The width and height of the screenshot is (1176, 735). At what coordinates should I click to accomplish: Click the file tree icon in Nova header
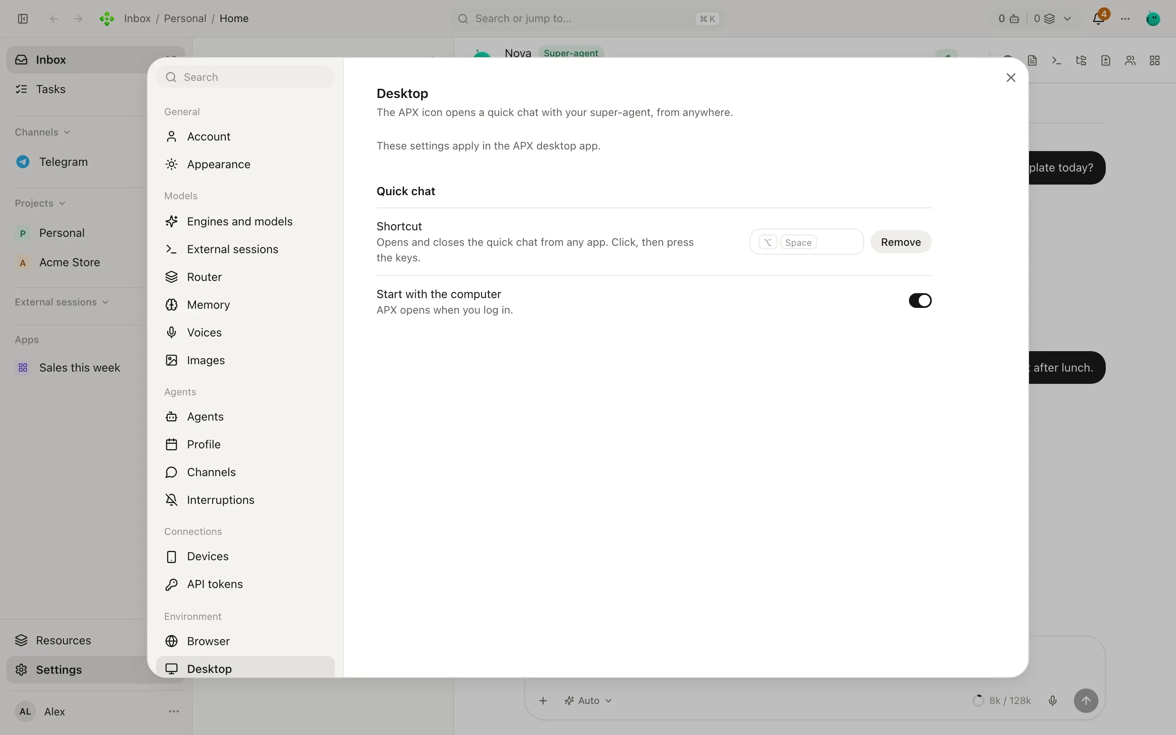[1081, 60]
